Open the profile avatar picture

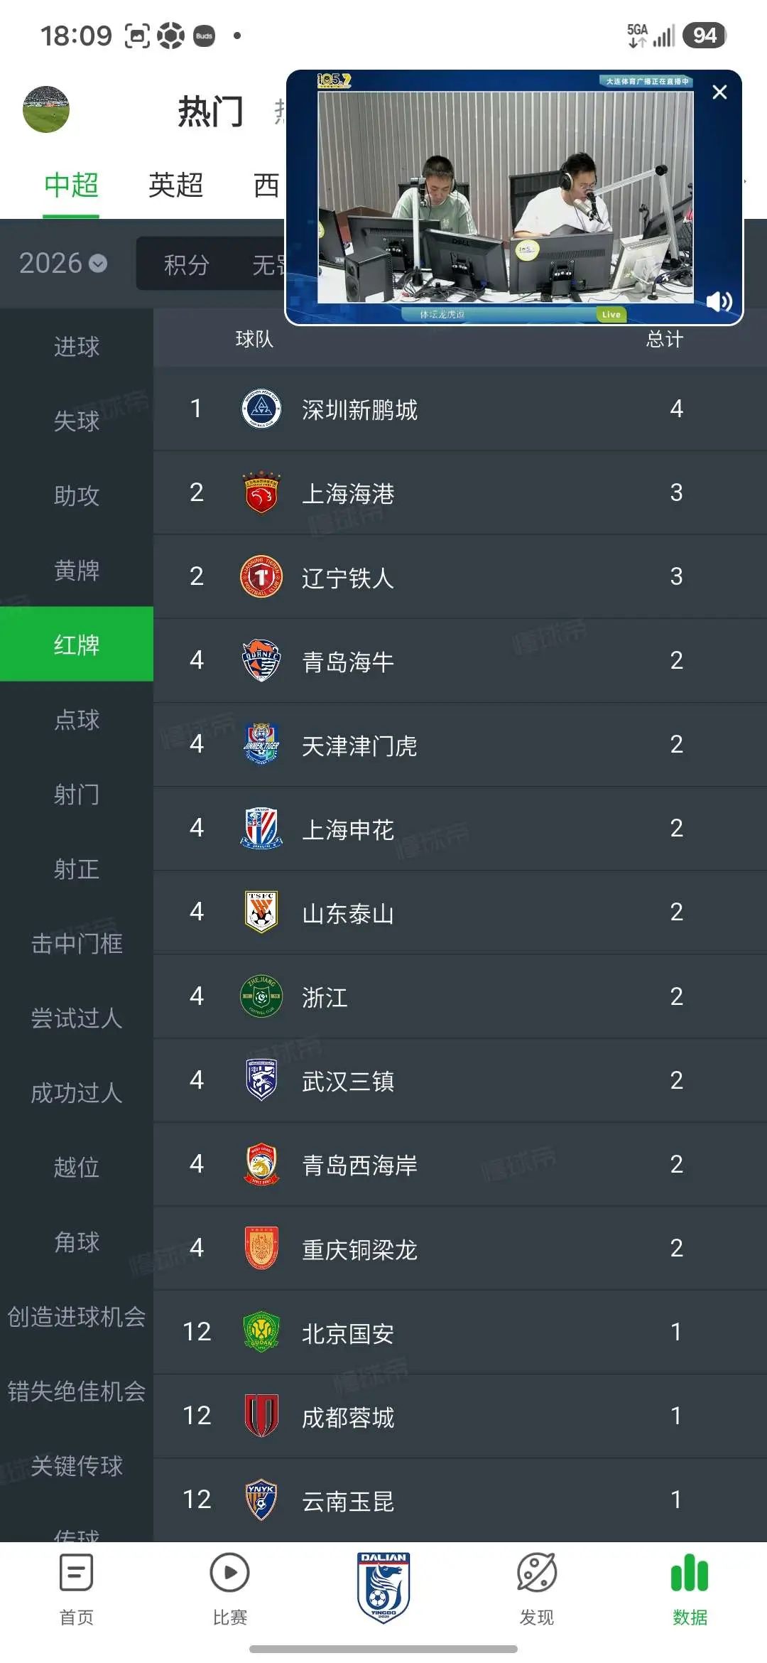pos(46,109)
